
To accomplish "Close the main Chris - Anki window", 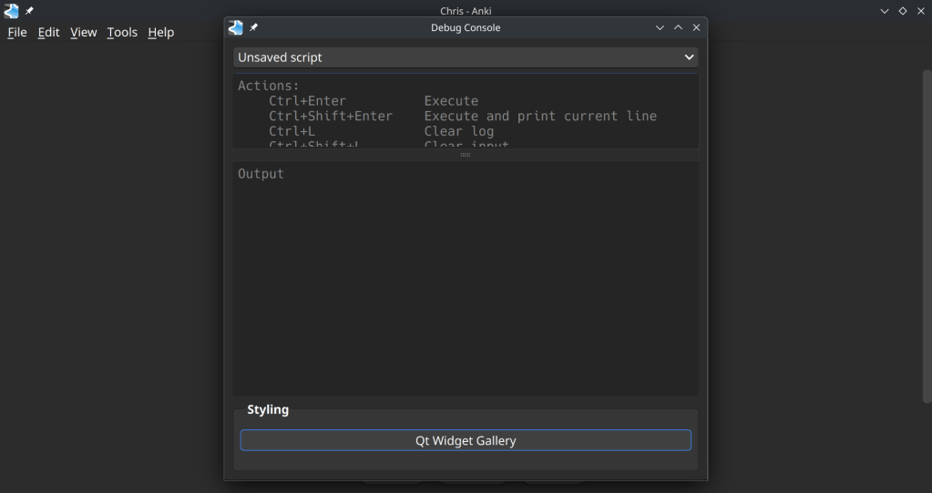I will pos(921,11).
